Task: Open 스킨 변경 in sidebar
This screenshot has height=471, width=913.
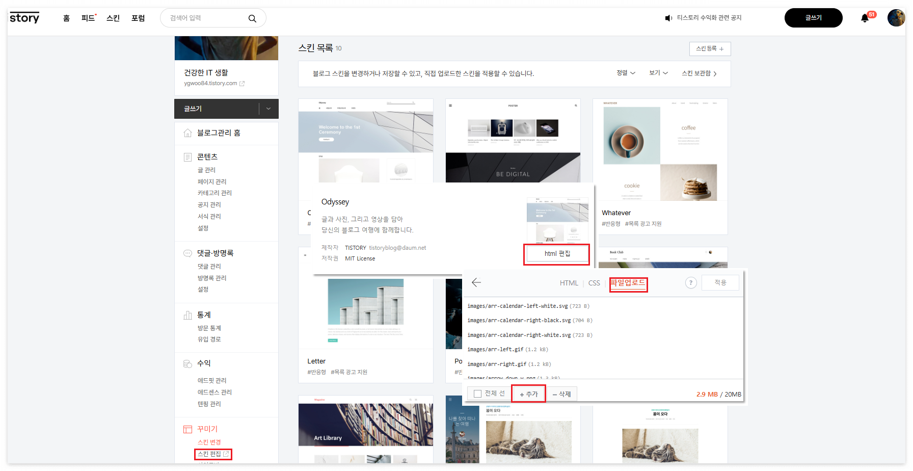Action: pyautogui.click(x=209, y=442)
